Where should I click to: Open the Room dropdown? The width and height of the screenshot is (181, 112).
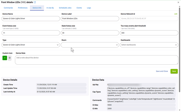tap(90, 45)
